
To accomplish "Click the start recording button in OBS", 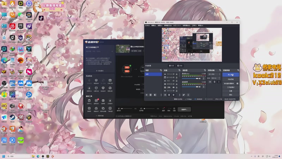I will click(x=231, y=79).
